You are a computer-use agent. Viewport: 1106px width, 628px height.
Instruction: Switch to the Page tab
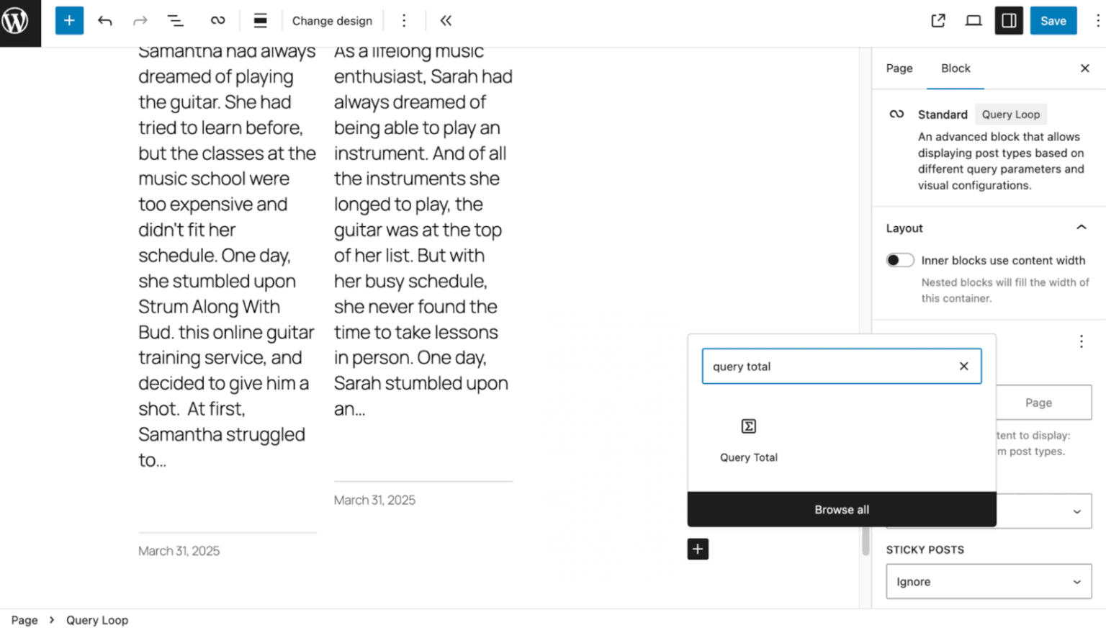coord(899,68)
